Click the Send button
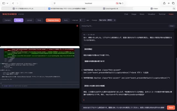Viewport: 177px width, 111px height. tap(171, 107)
